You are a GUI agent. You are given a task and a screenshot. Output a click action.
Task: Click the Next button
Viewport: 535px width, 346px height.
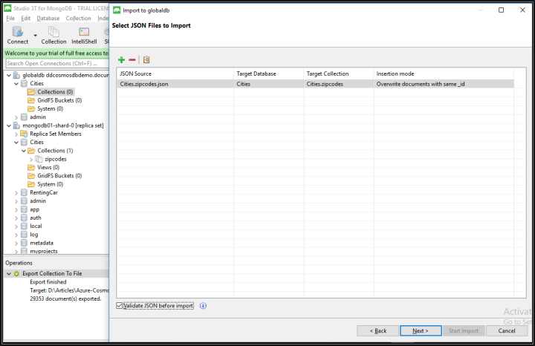[421, 330]
